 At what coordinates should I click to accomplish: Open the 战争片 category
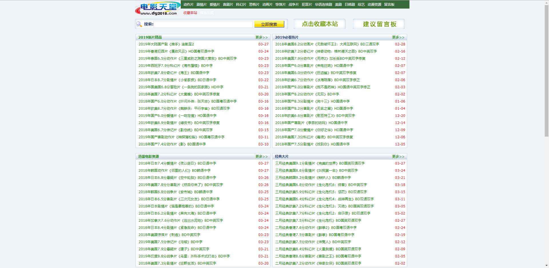click(x=294, y=5)
